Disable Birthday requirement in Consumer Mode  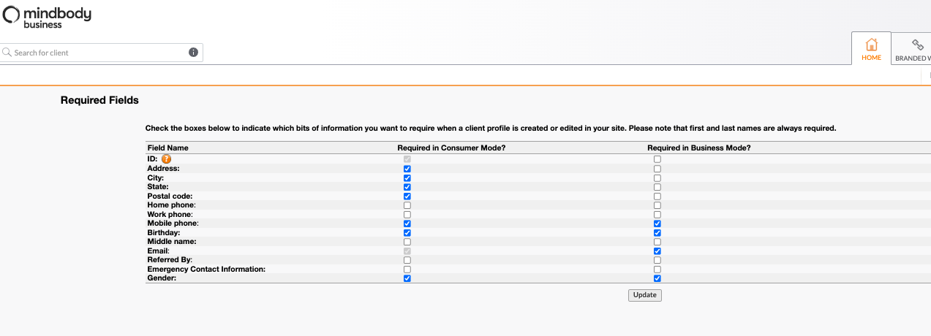407,233
